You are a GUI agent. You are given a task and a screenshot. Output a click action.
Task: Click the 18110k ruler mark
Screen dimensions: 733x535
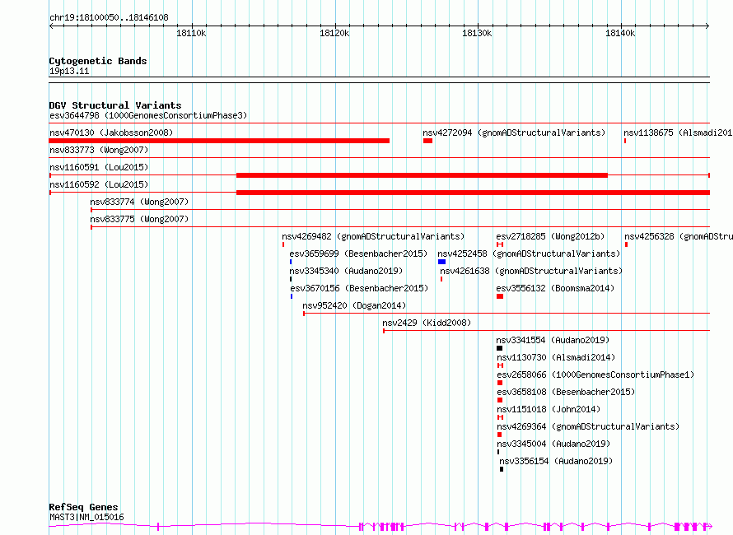(191, 33)
